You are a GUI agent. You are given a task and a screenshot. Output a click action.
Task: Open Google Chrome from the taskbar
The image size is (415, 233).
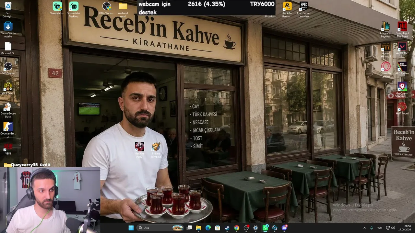[x=237, y=228]
